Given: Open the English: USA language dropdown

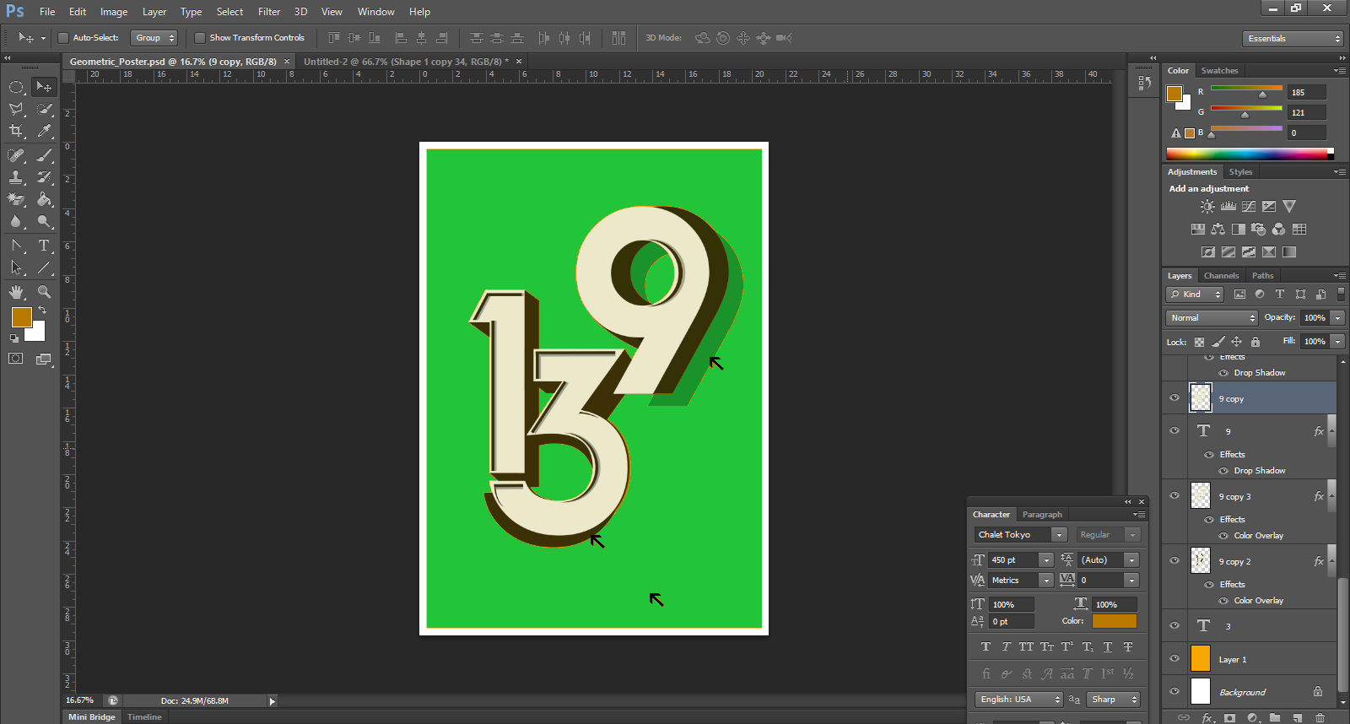Looking at the screenshot, I should 1018,700.
